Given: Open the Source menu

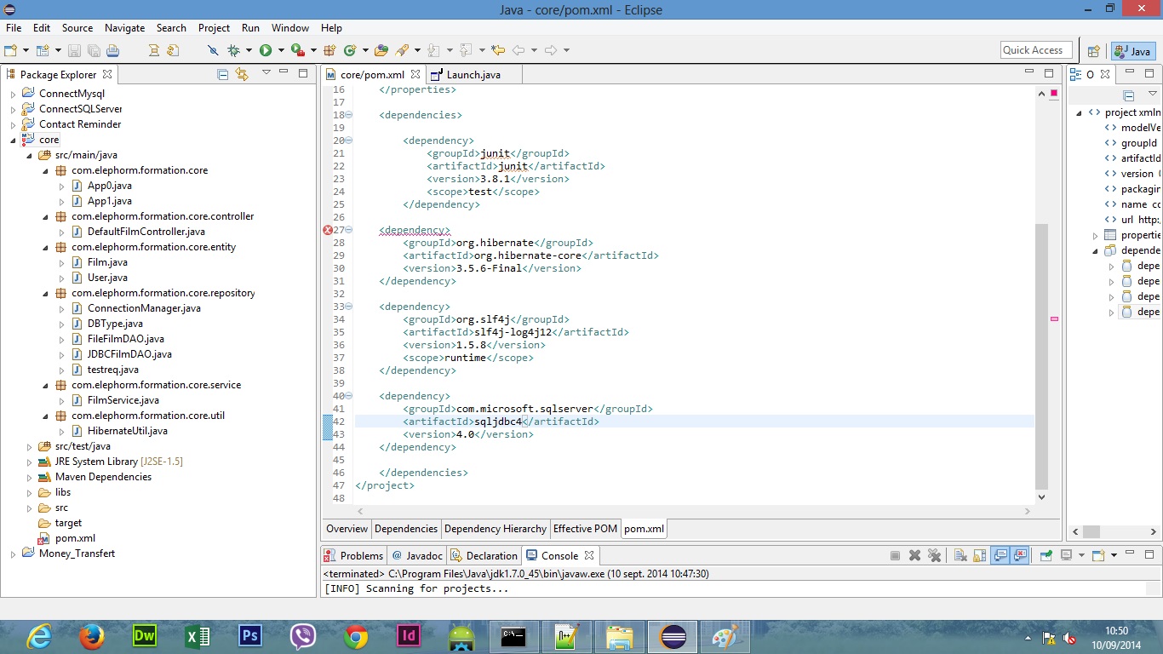Looking at the screenshot, I should click(x=77, y=28).
